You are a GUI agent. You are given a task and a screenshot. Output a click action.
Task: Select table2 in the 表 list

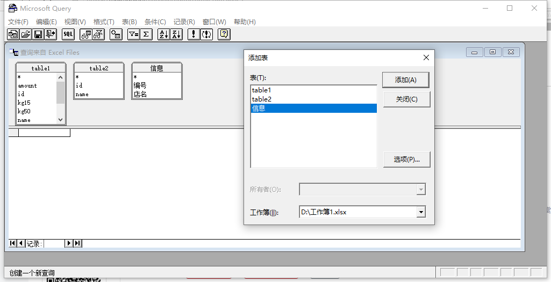click(x=314, y=99)
